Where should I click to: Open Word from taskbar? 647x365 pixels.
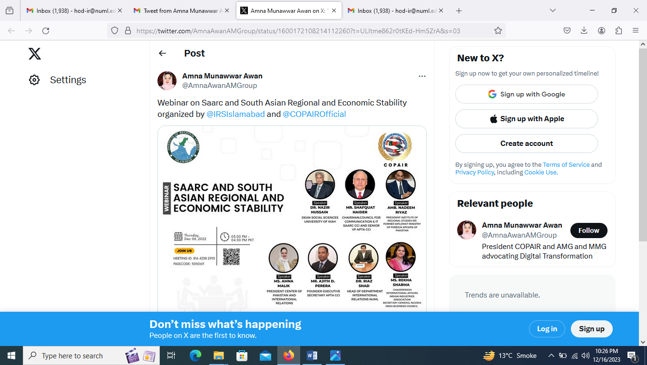(312, 355)
